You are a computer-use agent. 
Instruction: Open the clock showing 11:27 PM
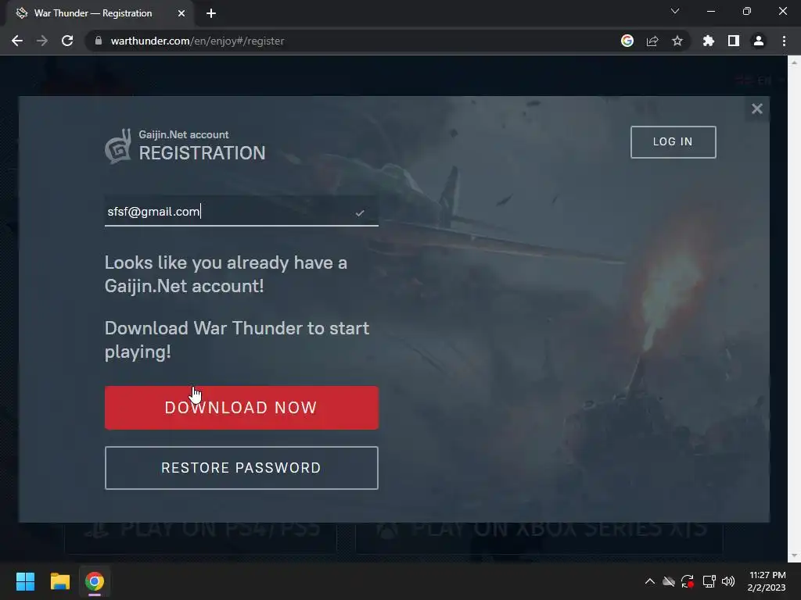(767, 581)
